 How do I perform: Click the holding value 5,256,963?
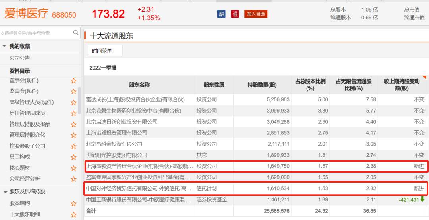pyautogui.click(x=278, y=100)
